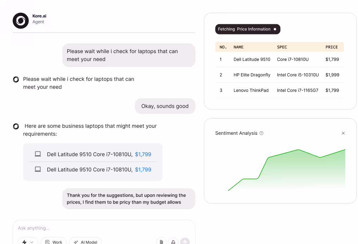
Task: Click the lightning bolt quick actions icon
Action: 24,242
